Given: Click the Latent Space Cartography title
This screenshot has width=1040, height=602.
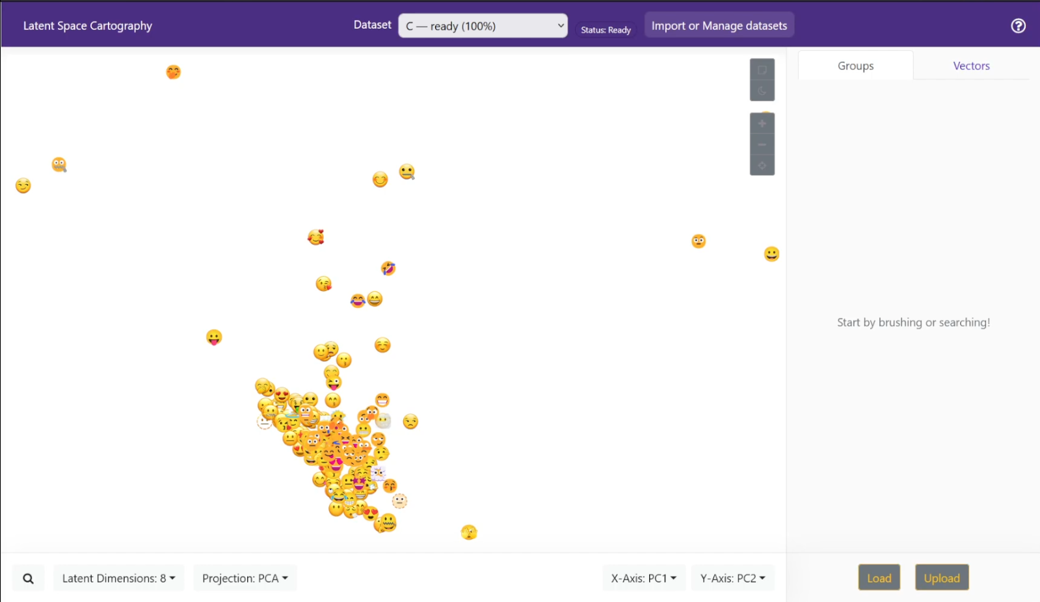Looking at the screenshot, I should click(88, 26).
